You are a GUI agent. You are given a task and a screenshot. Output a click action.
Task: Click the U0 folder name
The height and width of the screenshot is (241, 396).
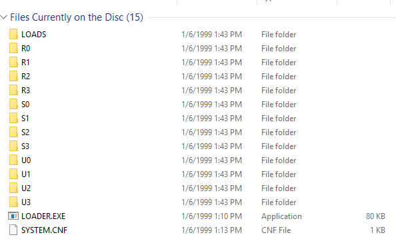pyautogui.click(x=26, y=160)
